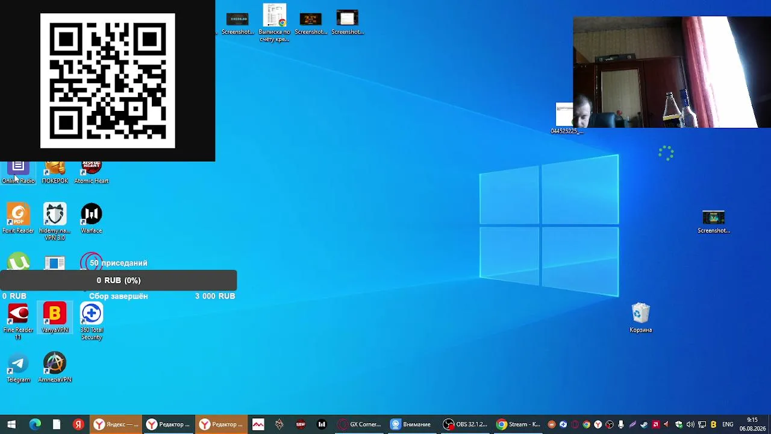Screen dimensions: 771x434
Task: Click the Warface icon in the taskbar
Action: [x=322, y=424]
